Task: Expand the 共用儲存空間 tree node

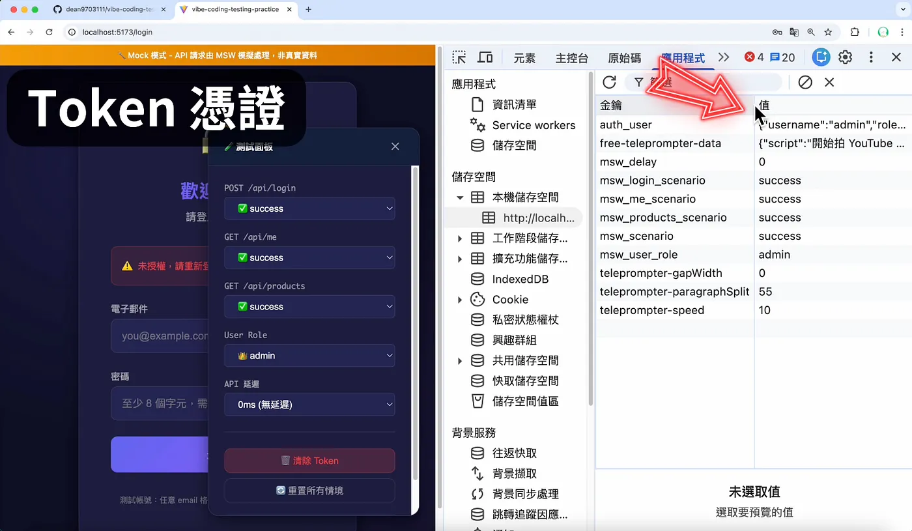Action: (460, 361)
